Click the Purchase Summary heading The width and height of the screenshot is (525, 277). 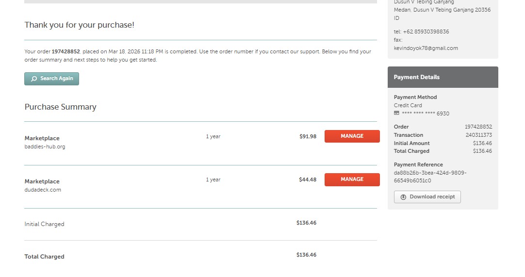pyautogui.click(x=61, y=107)
